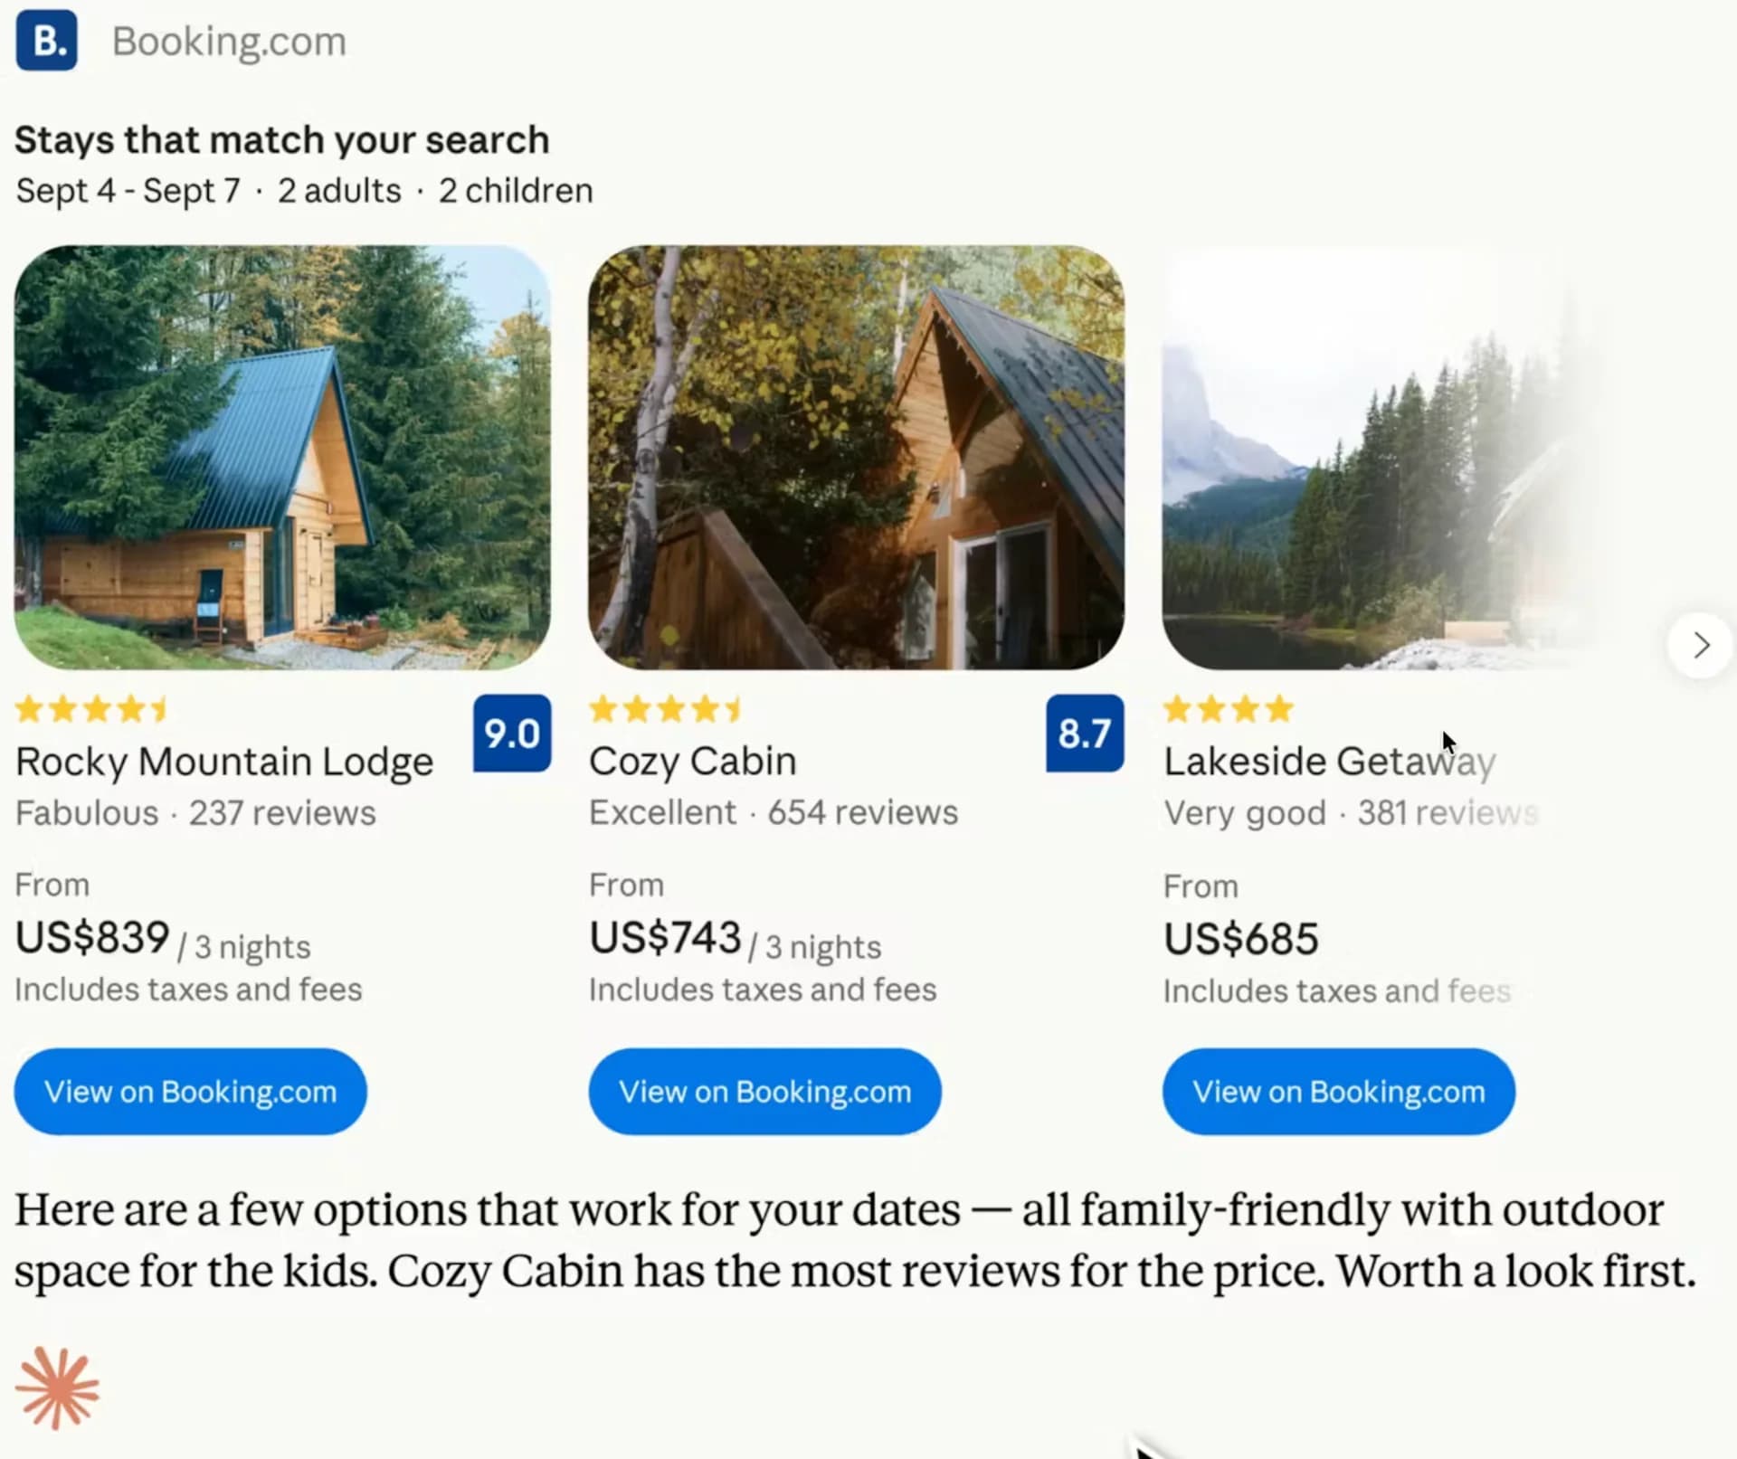Click the 8.7 rating badge

click(1085, 734)
